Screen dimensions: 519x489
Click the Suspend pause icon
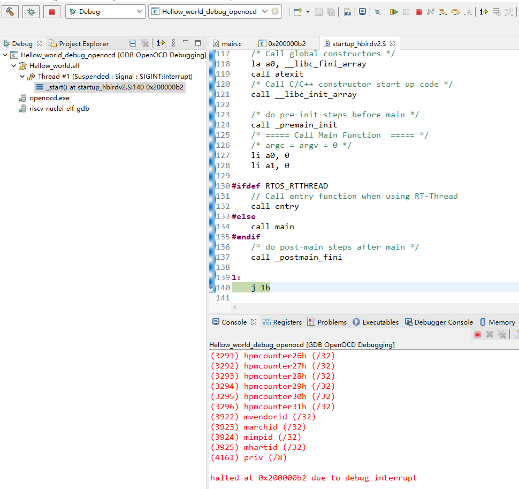point(407,12)
